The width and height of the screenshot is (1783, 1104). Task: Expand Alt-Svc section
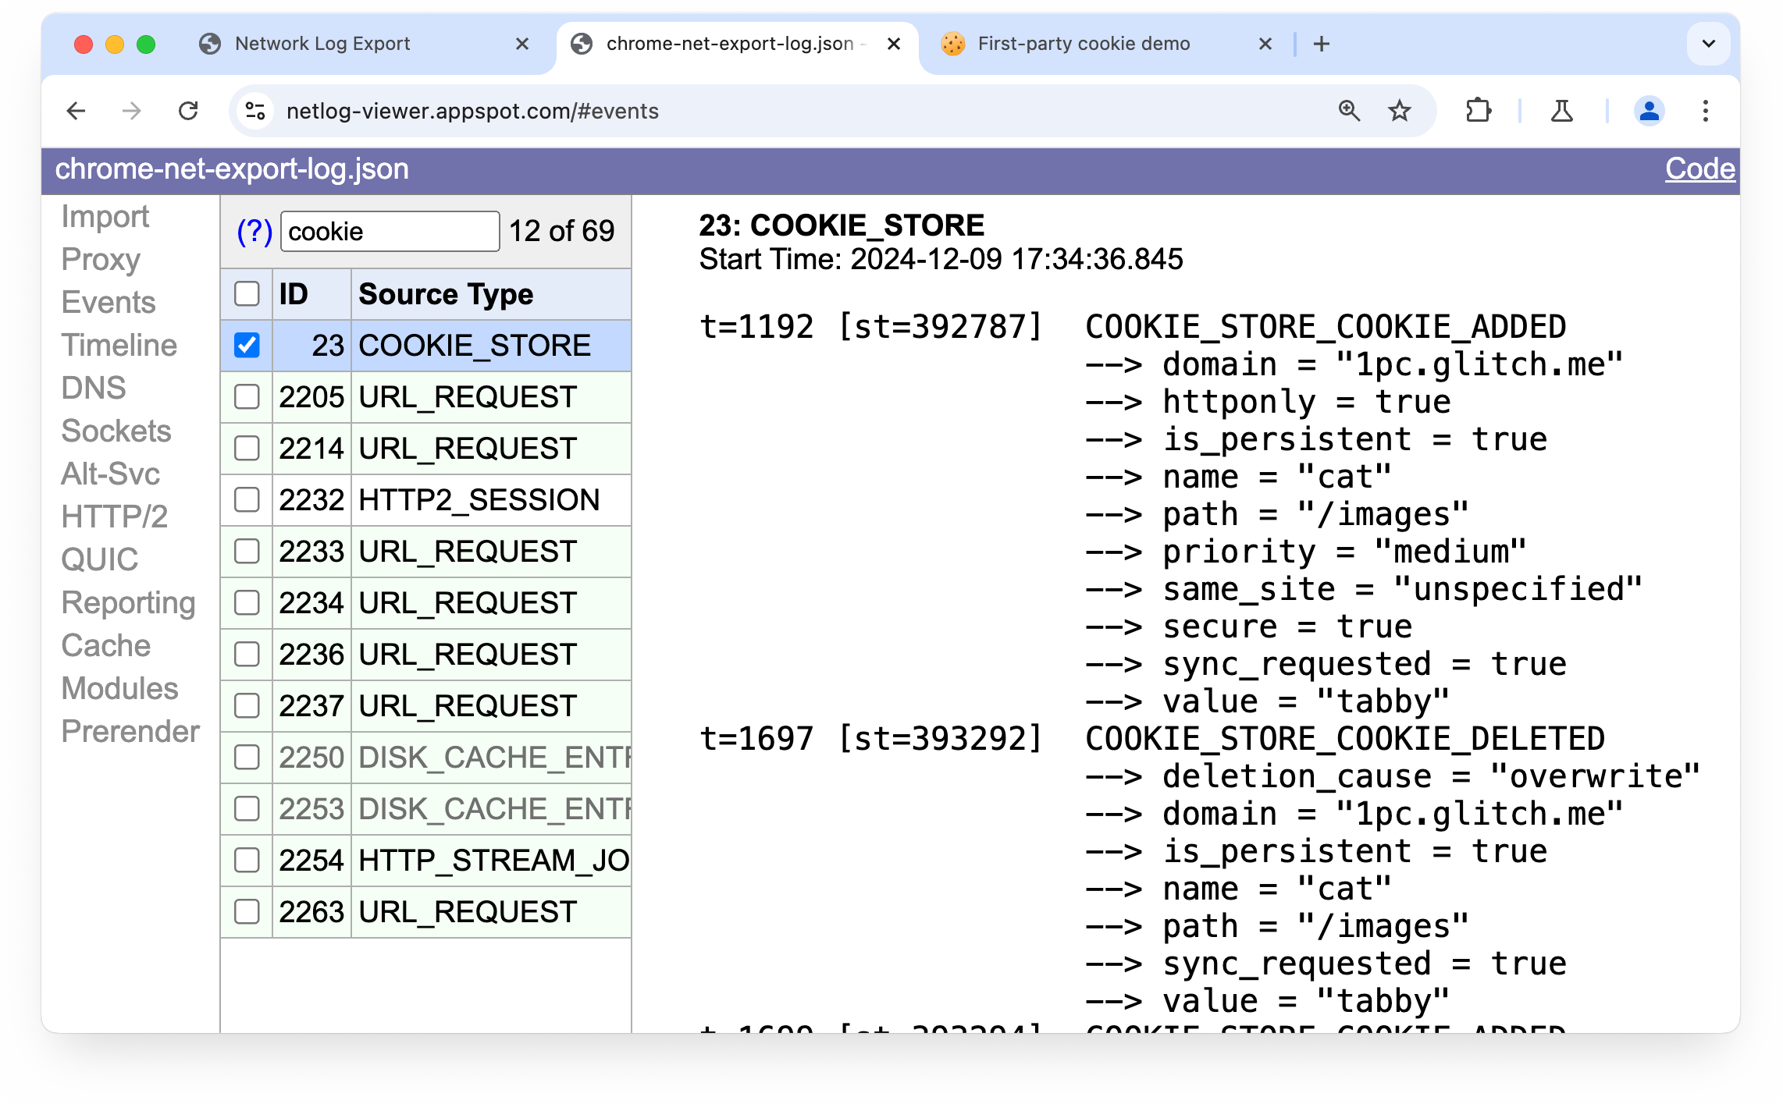[109, 474]
